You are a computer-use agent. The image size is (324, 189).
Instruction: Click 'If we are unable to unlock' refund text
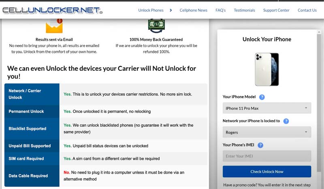pos(156,49)
